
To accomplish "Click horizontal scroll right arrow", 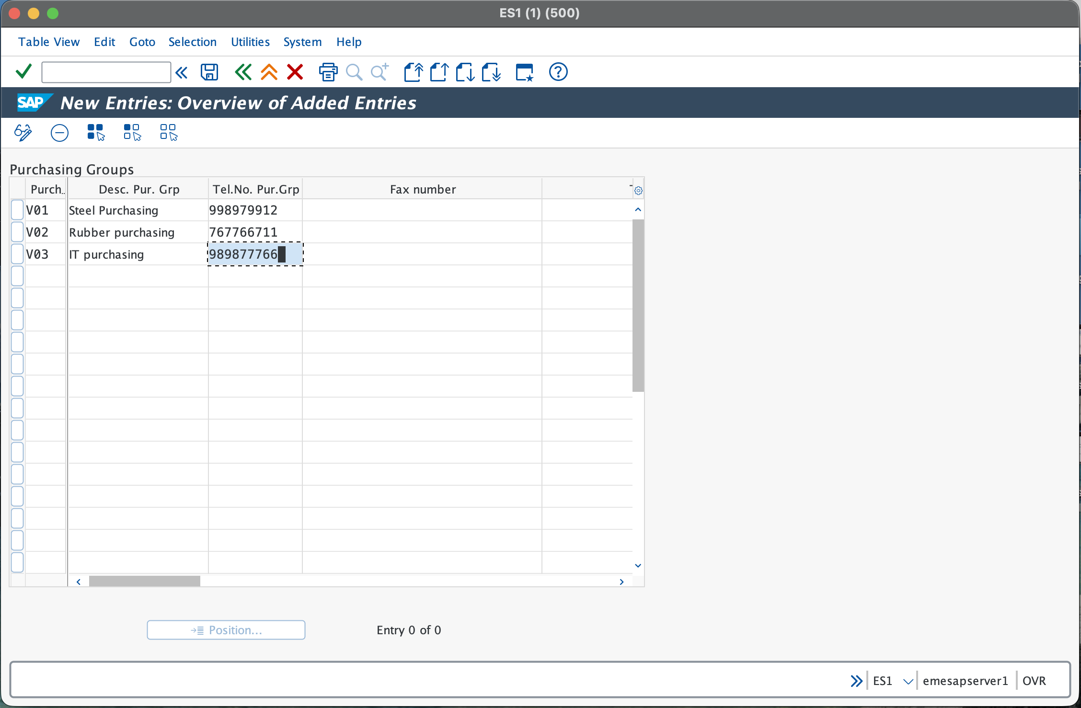I will tap(621, 582).
